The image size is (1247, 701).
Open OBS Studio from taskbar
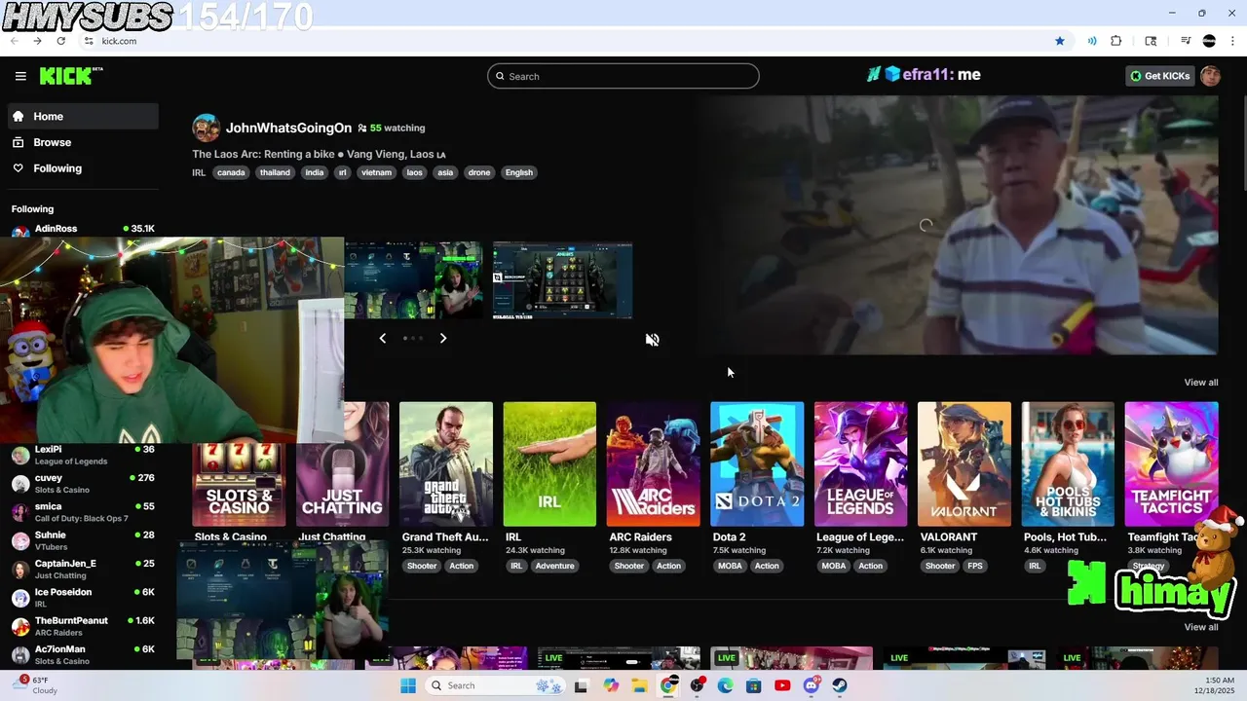click(x=697, y=685)
